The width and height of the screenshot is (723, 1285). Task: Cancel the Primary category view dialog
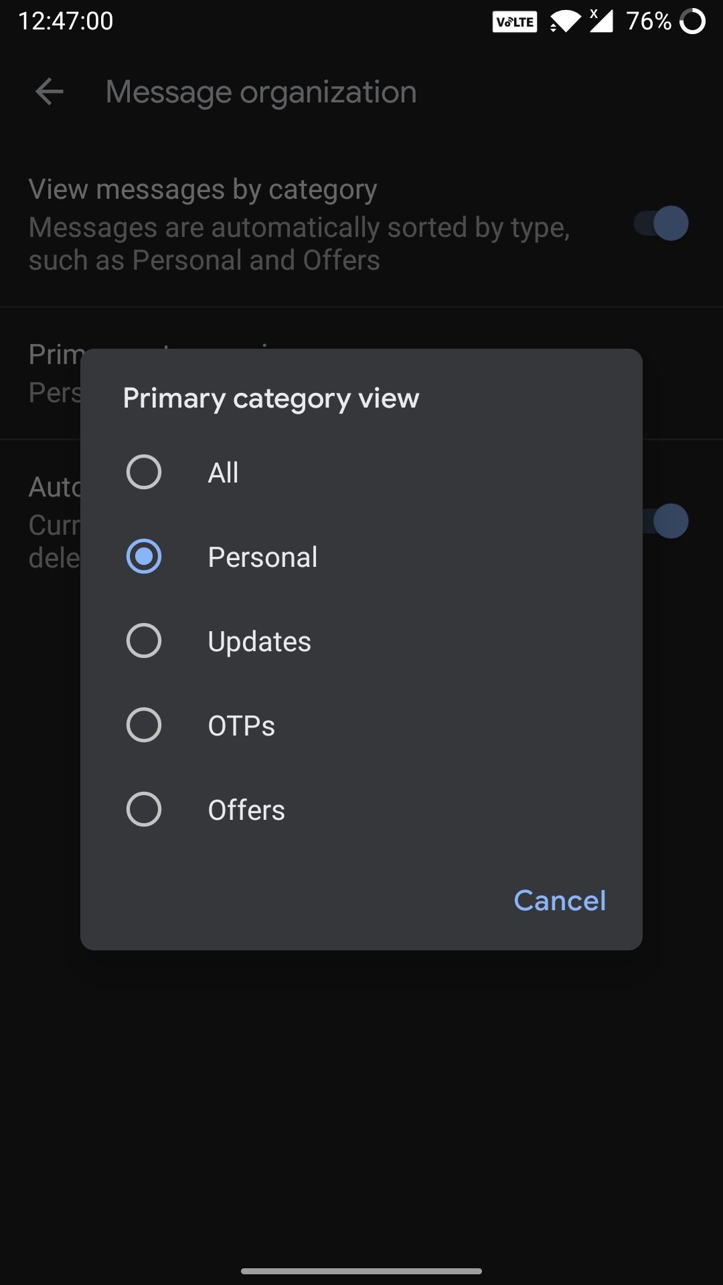[560, 900]
